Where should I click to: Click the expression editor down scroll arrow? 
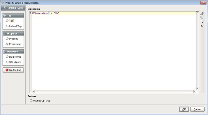point(197,88)
